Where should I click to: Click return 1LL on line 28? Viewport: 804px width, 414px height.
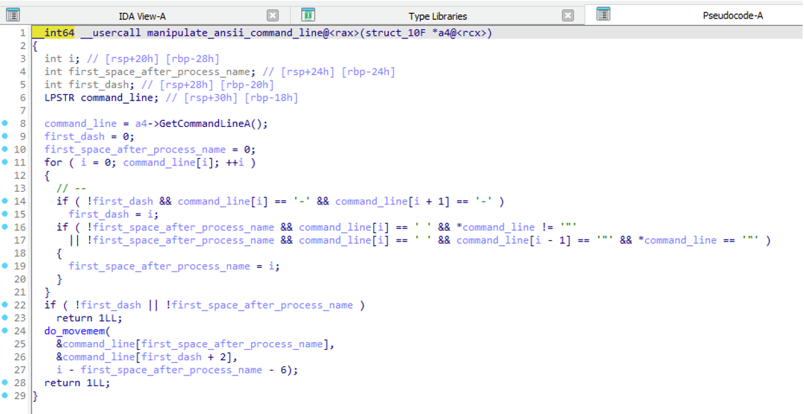click(x=76, y=383)
